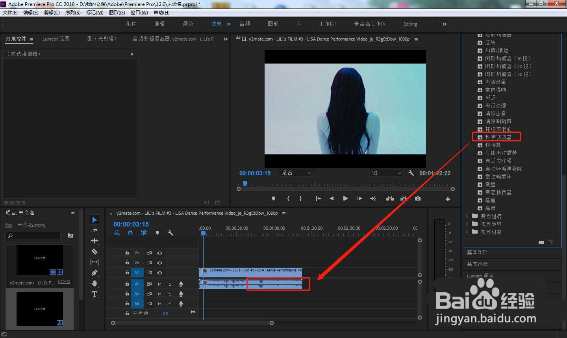
Task: Switch to the 音频 workspace
Action: pos(245,24)
